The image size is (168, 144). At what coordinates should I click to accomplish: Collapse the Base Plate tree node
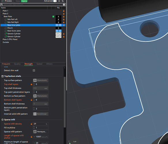pos(2,16)
